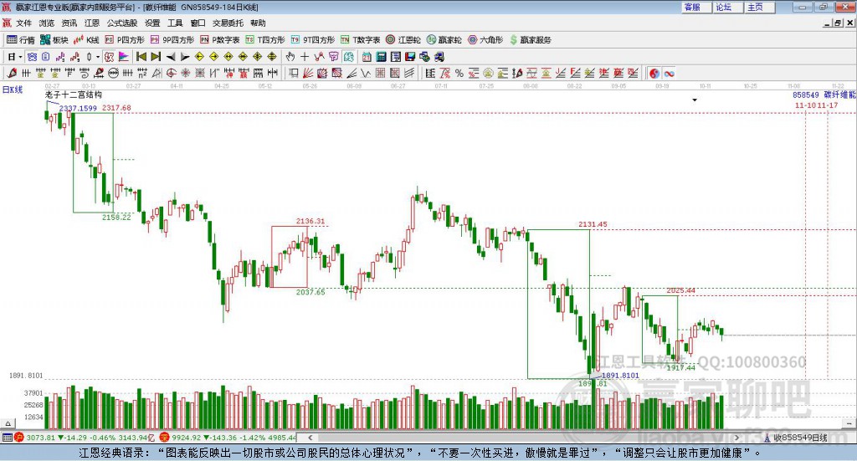This screenshot has width=857, height=461.
Task: Click the 2337.1599 high price label
Action: click(78, 108)
